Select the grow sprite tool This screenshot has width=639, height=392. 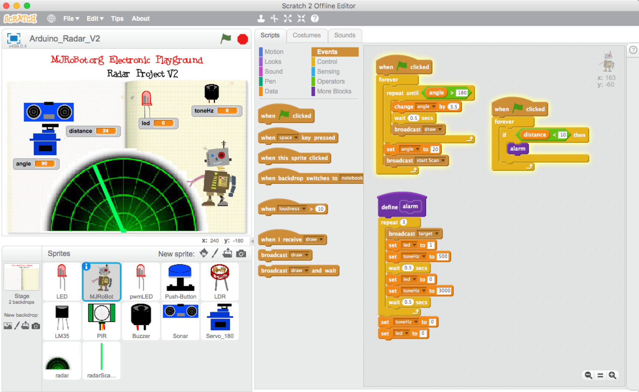pos(287,18)
